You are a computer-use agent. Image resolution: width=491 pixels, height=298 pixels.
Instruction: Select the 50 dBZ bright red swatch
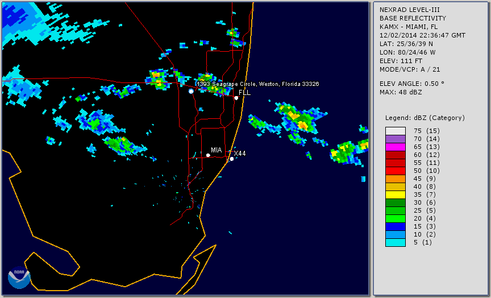pos(396,171)
